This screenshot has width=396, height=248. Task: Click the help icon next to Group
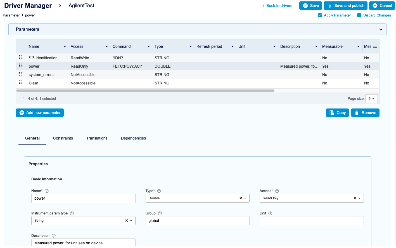coord(160,213)
